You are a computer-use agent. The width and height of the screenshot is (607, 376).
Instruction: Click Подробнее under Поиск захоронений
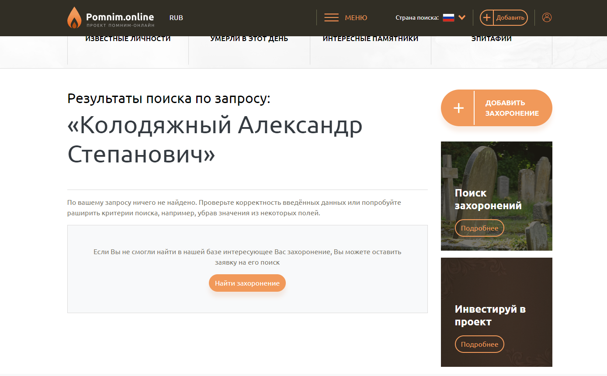tap(479, 228)
